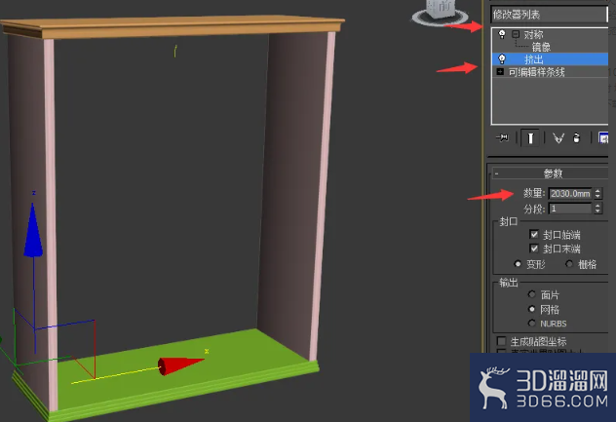Click the 分段 segments input field
The height and width of the screenshot is (422, 616).
point(570,209)
